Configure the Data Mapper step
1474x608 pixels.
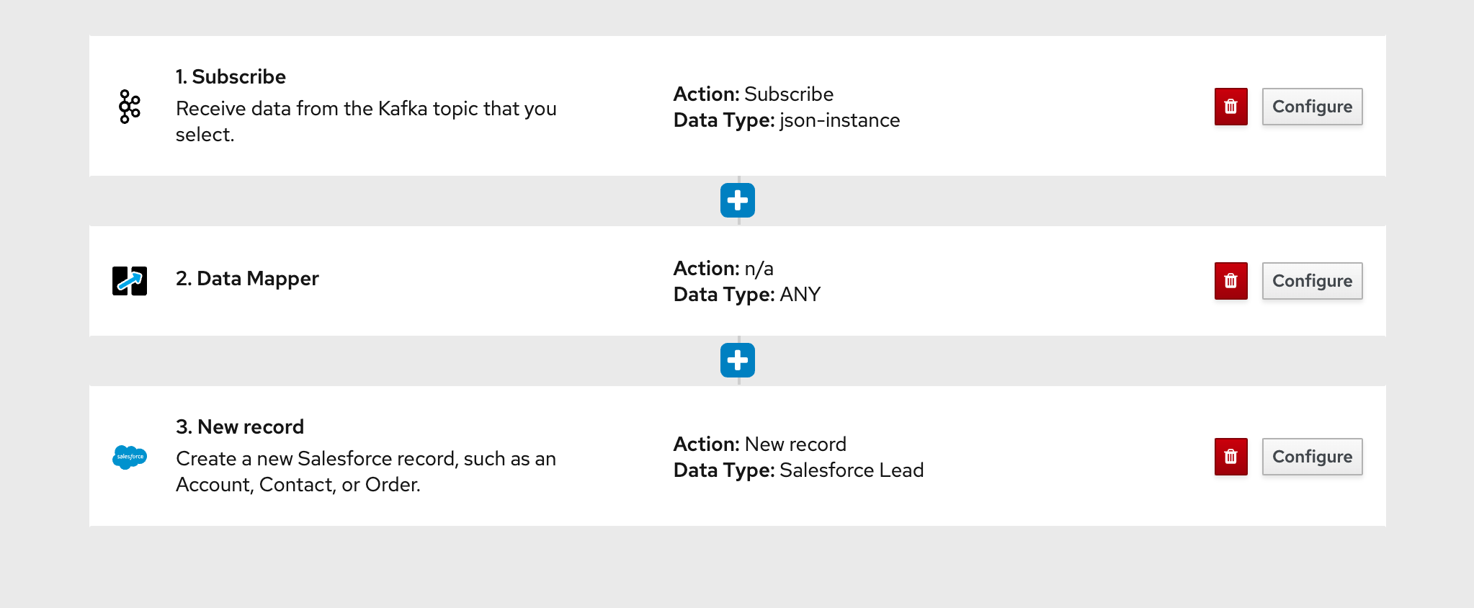coord(1312,281)
